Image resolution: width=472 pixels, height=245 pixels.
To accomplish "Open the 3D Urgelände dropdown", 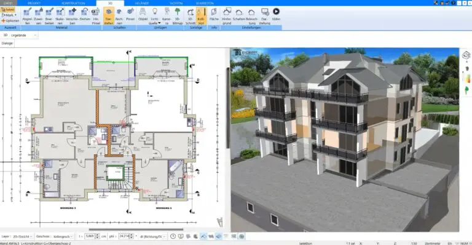I will coord(22,35).
